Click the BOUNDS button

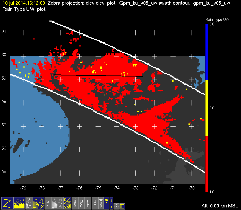(x=111, y=203)
